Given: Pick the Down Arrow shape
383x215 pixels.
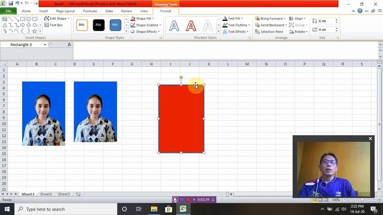Looking at the screenshot, I should [29, 25].
